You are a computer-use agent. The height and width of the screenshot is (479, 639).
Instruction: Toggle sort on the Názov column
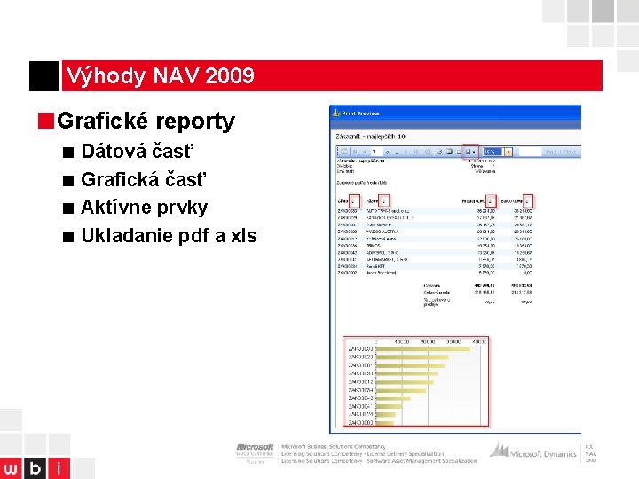click(384, 200)
